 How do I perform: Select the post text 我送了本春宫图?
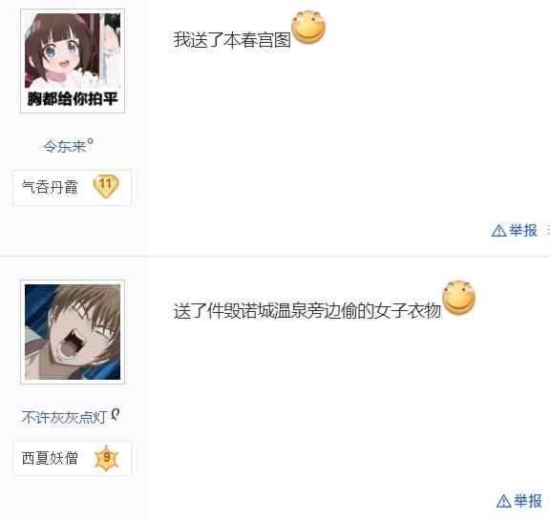(232, 39)
